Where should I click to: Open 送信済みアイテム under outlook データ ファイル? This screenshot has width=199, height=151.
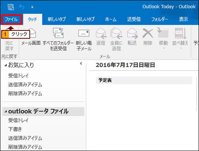(25, 138)
